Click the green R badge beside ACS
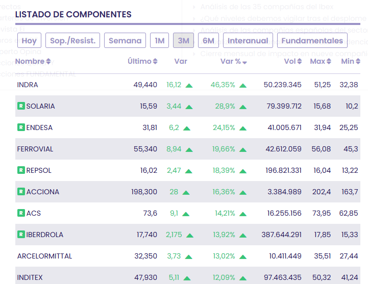 point(21,213)
